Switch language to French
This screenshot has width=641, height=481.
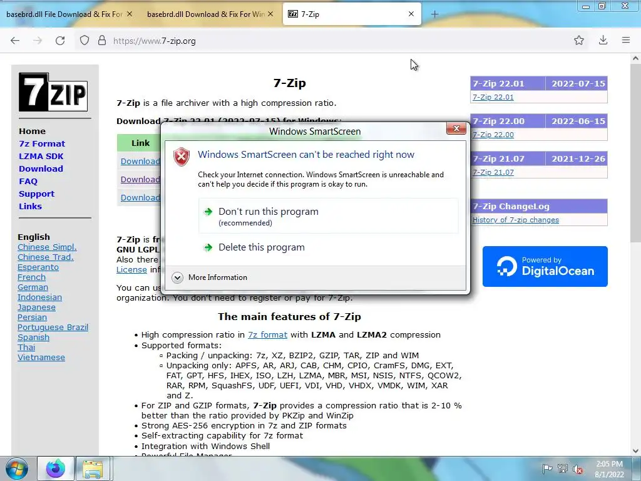point(31,277)
